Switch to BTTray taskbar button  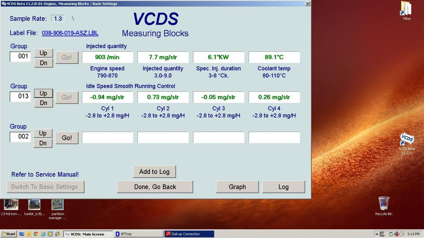pos(139,234)
